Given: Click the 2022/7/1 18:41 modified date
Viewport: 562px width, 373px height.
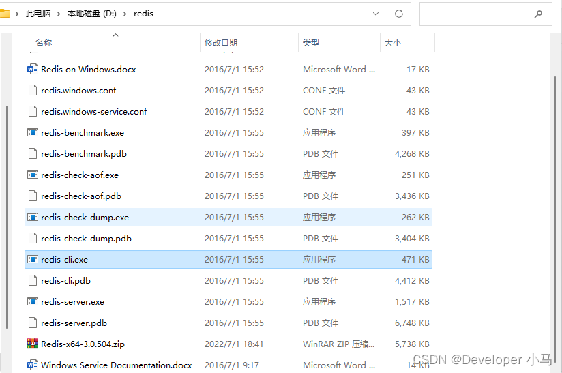Looking at the screenshot, I should point(234,344).
